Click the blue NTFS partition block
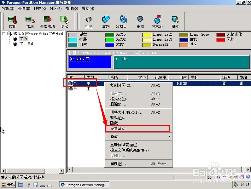Viewport: 251px width, 189px height. point(90,62)
